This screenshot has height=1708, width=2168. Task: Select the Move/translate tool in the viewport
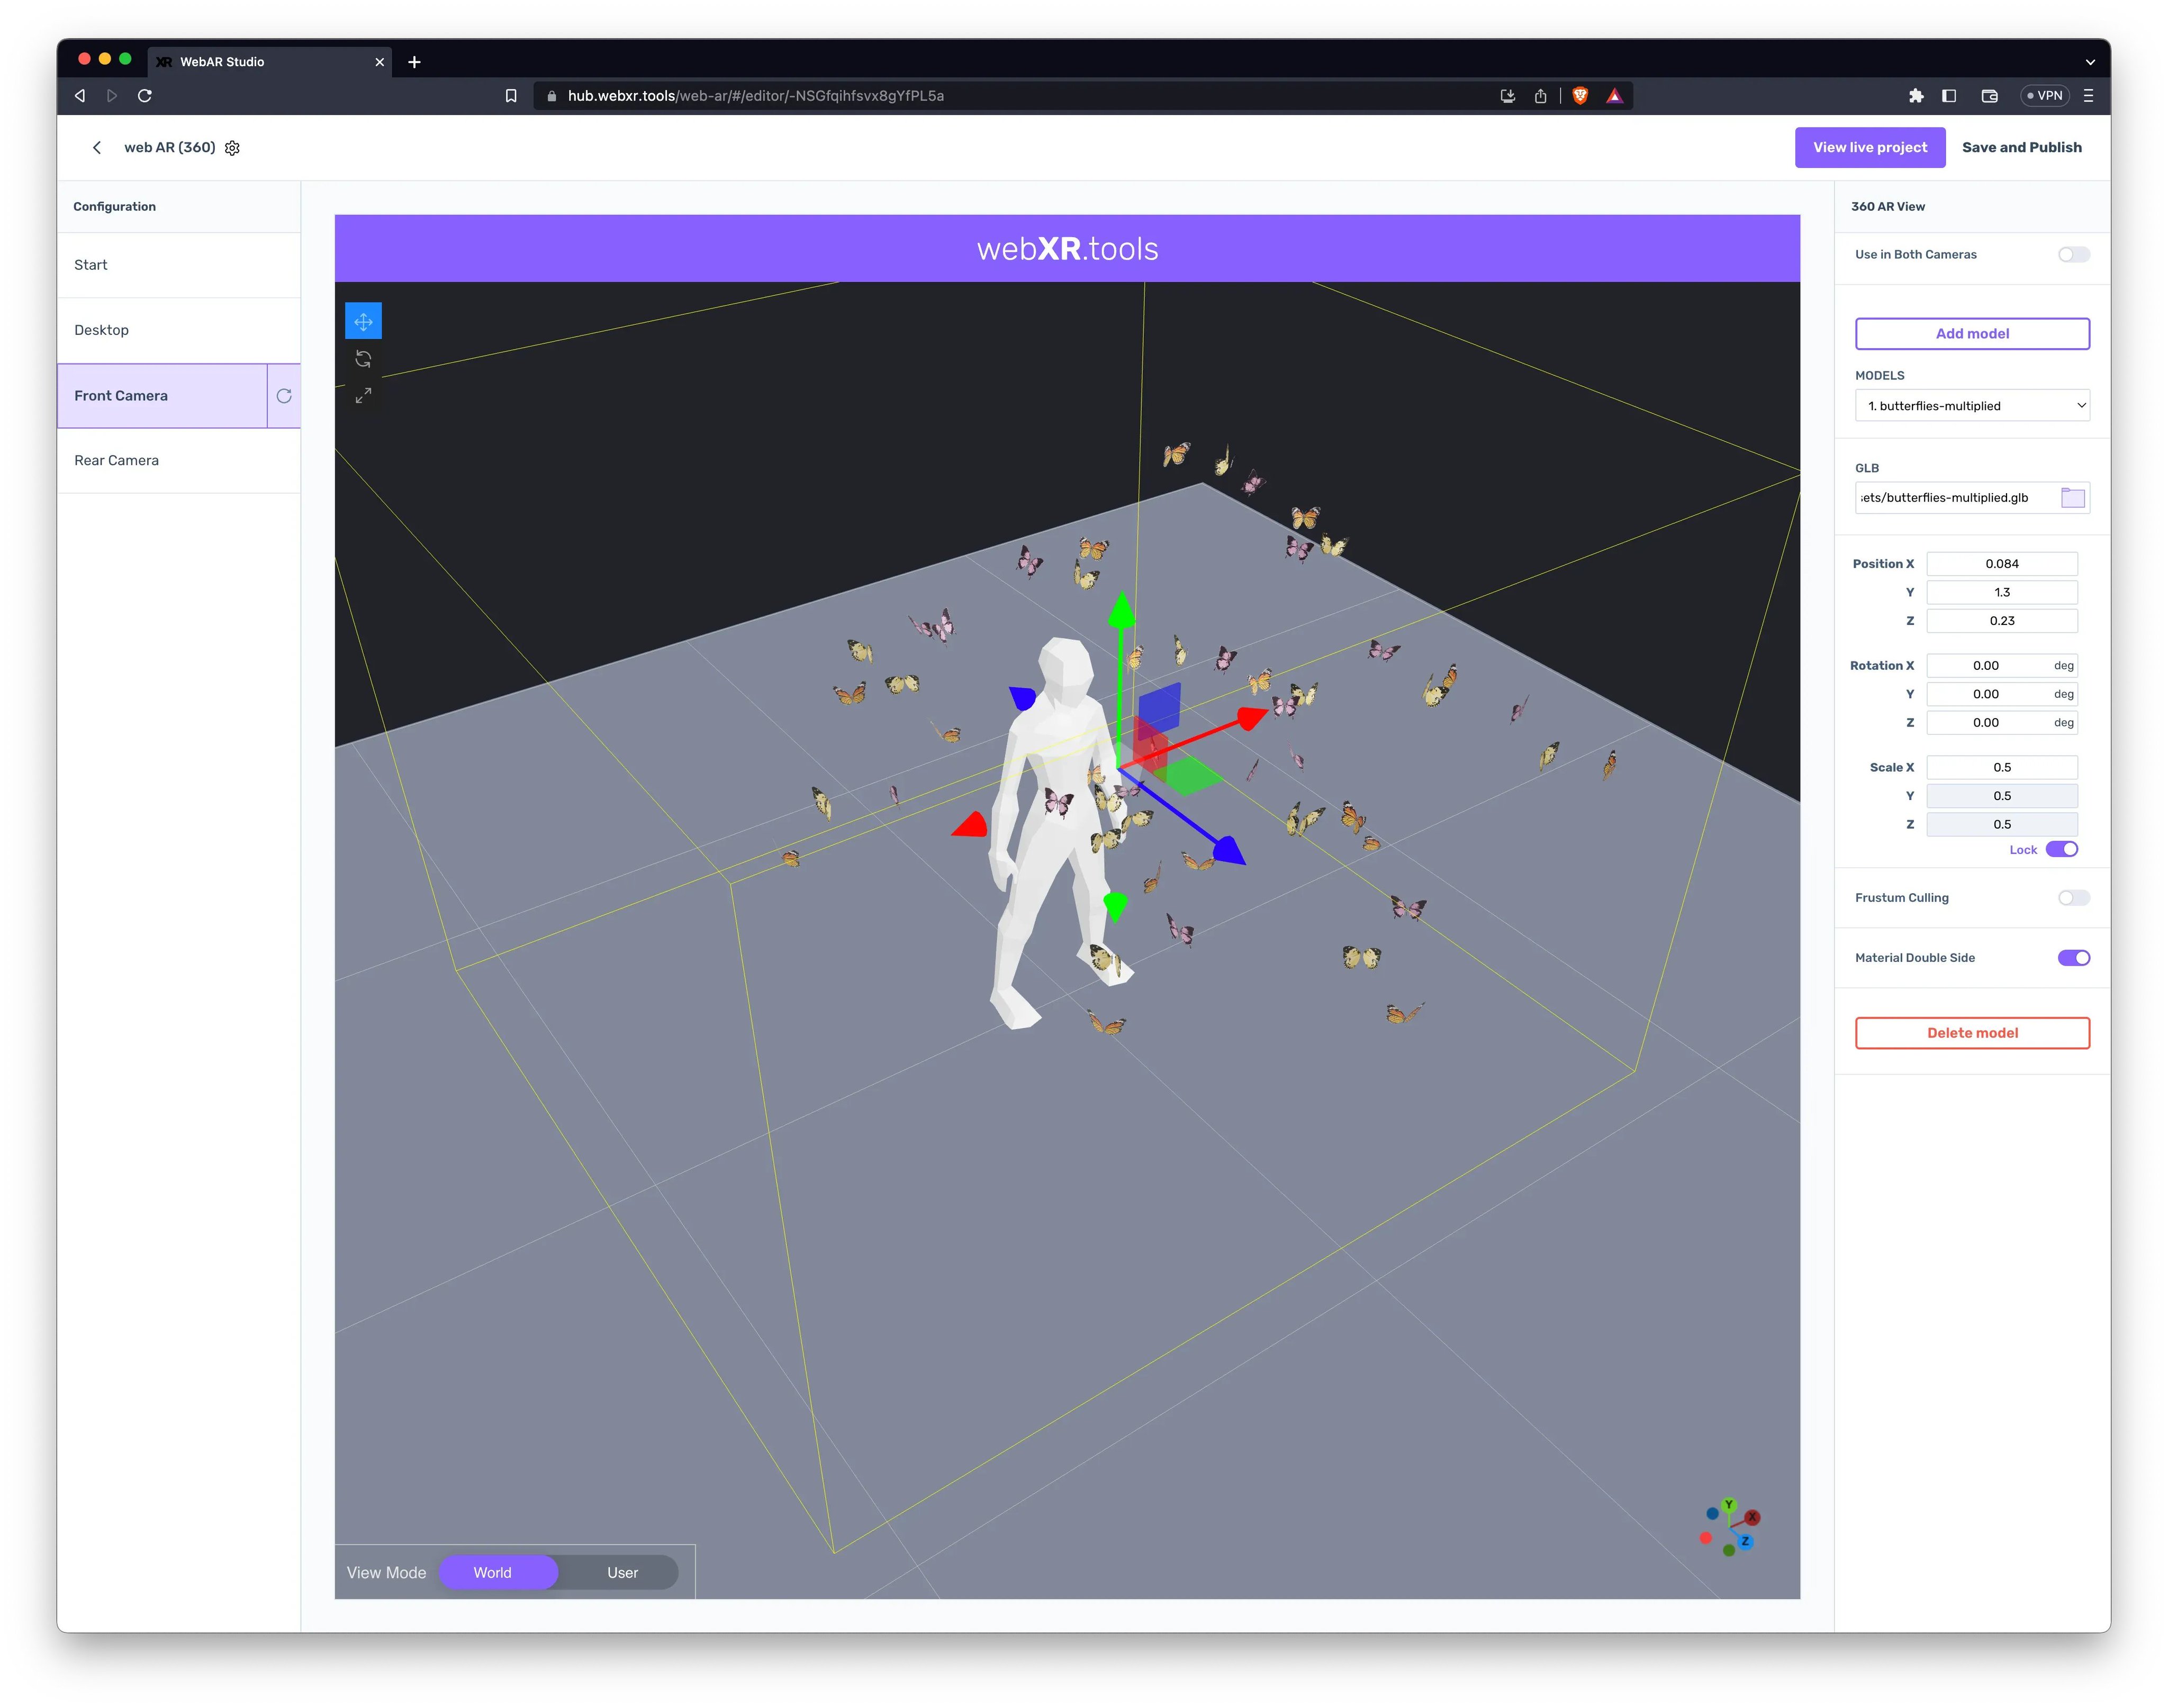click(x=363, y=321)
